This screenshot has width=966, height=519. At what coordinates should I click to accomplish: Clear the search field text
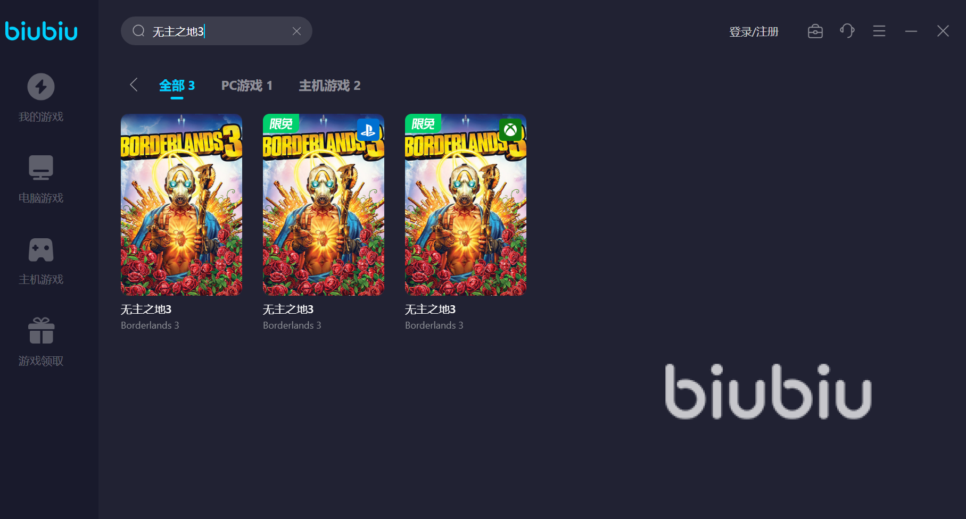pyautogui.click(x=296, y=31)
